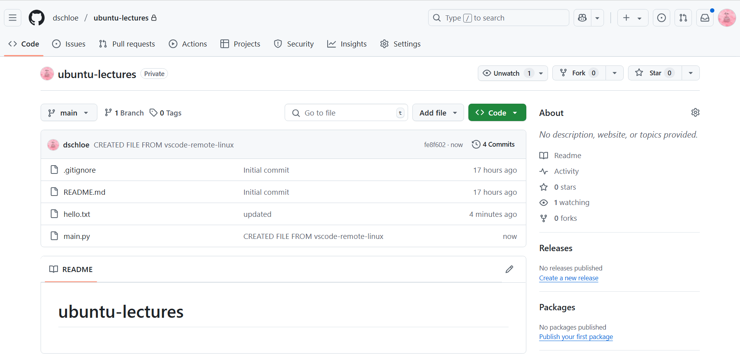
Task: Open Initial commit message for .gitignore
Action: (266, 170)
